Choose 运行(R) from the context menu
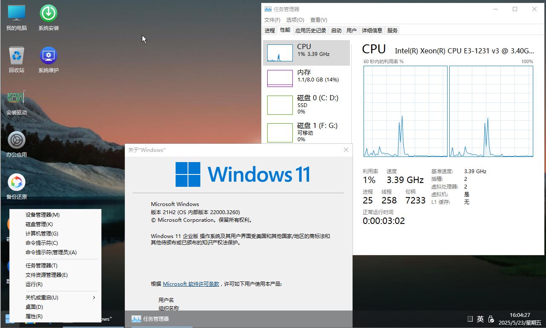 point(55,284)
